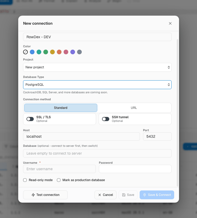The height and width of the screenshot is (218, 197).
Task: Focus the Database name field
Action: pyautogui.click(x=97, y=153)
